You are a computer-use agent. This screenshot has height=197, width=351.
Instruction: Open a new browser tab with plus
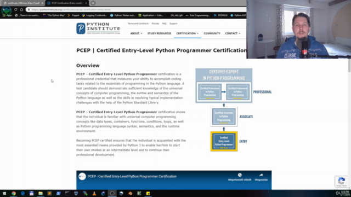tap(93, 3)
